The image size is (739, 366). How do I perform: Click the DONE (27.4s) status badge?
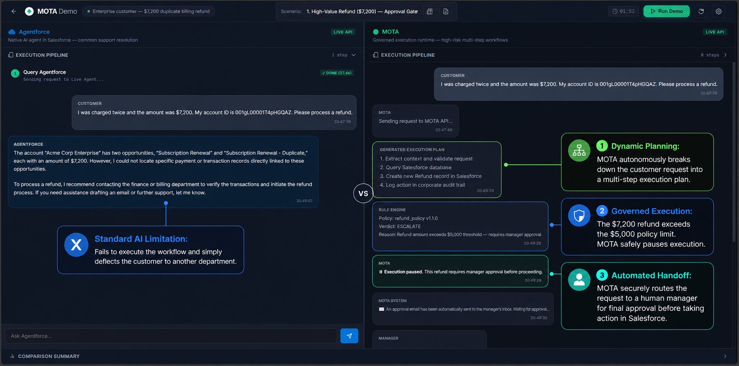tap(337, 73)
